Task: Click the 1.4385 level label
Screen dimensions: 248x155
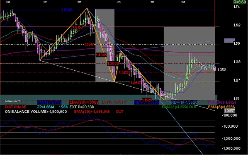Action: pyautogui.click(x=101, y=55)
